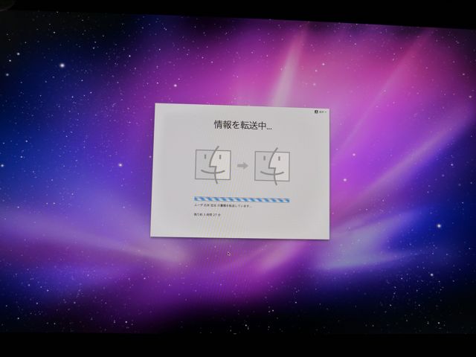Click the remaining time text showing 27 分
Image resolution: width=476 pixels, height=357 pixels.
(208, 214)
